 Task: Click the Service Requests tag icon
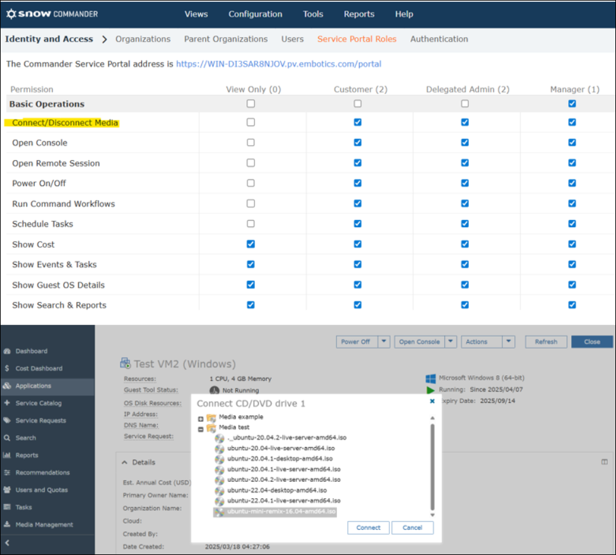point(7,421)
